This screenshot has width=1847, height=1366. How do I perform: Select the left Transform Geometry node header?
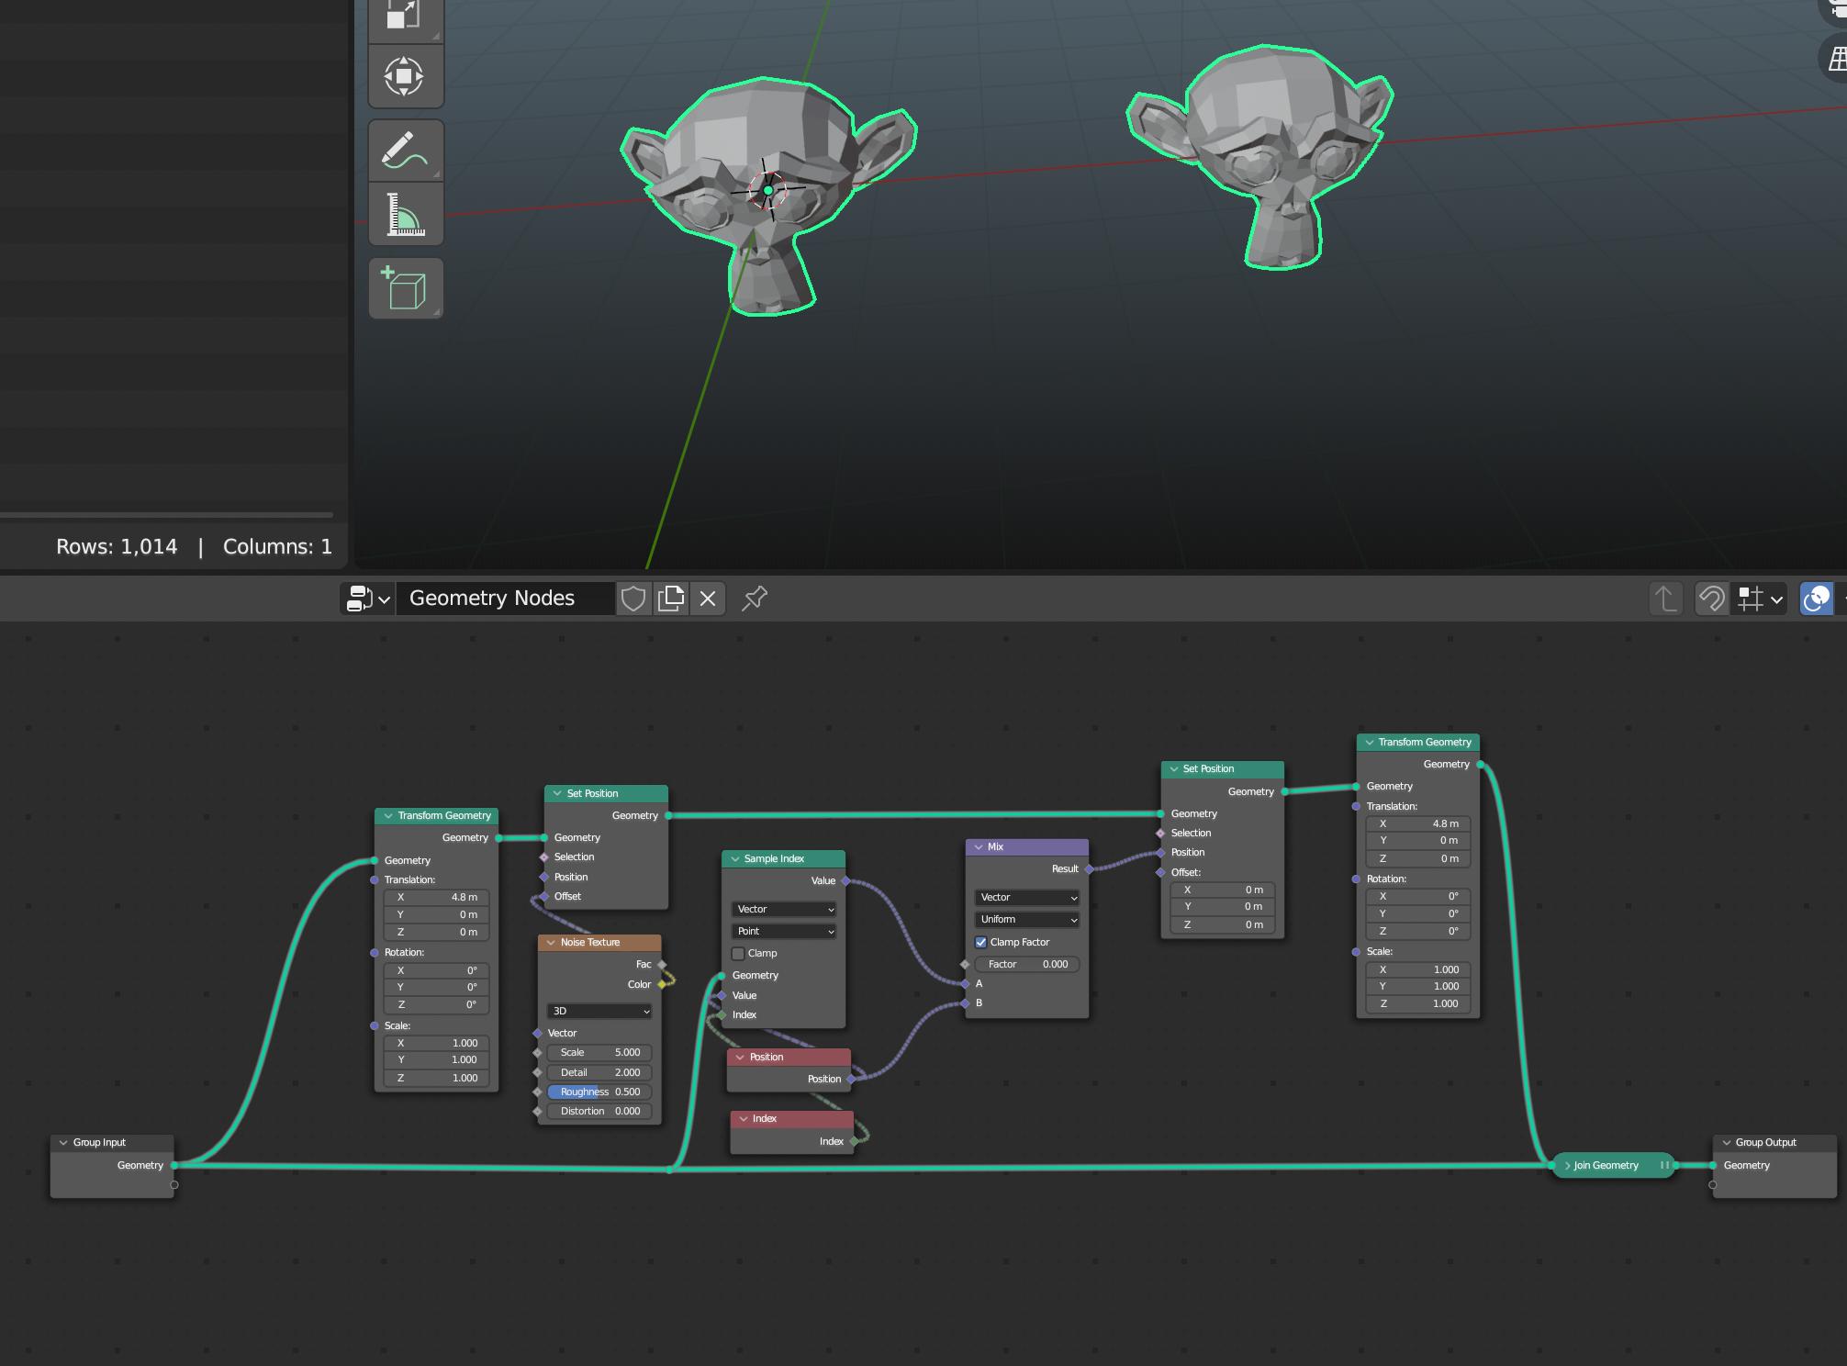click(x=437, y=815)
